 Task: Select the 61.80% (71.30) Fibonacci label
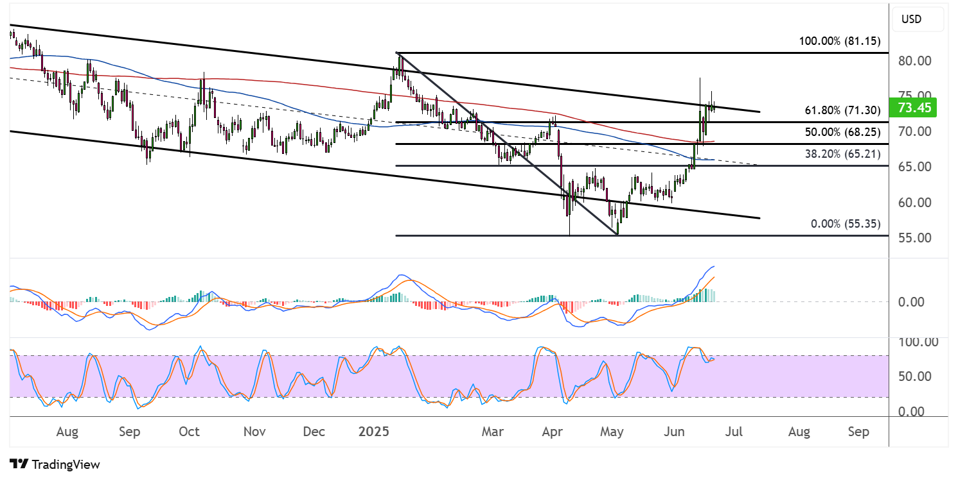842,110
